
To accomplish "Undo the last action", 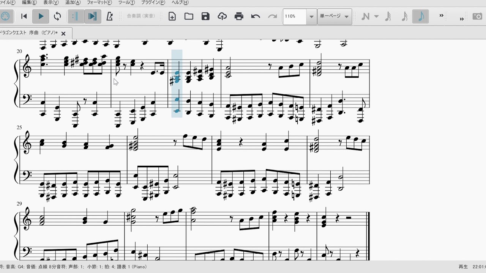I will click(x=256, y=16).
